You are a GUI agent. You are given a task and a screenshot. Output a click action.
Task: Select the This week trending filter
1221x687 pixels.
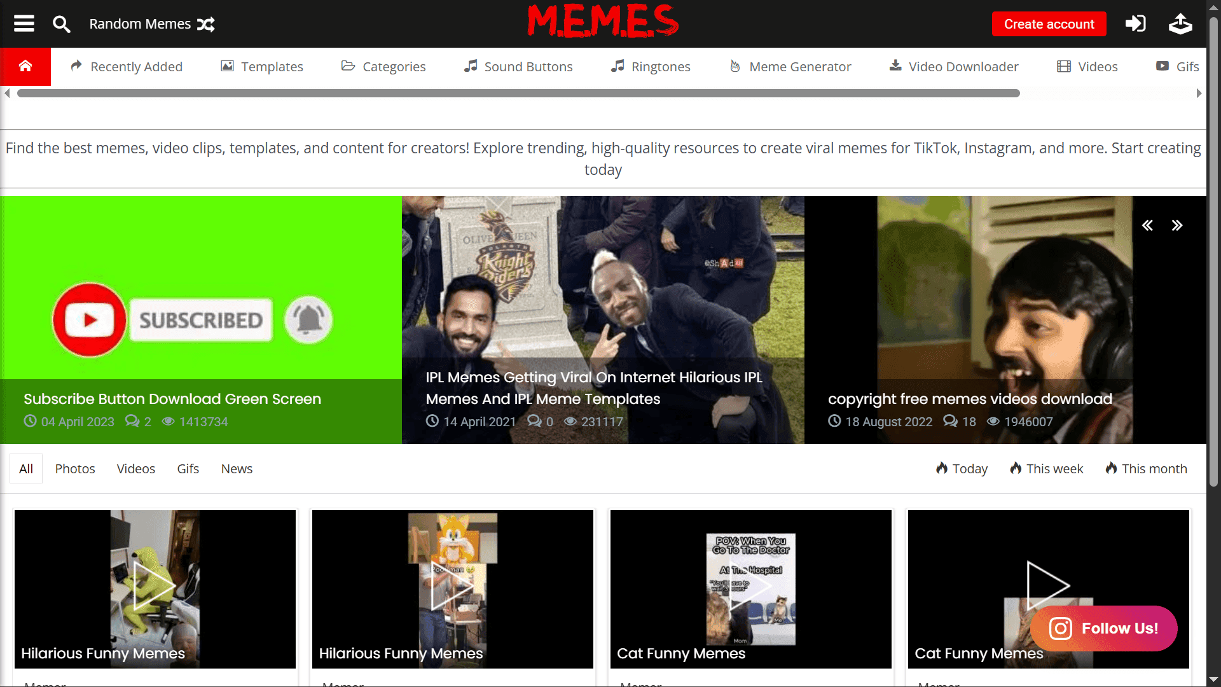coord(1046,468)
